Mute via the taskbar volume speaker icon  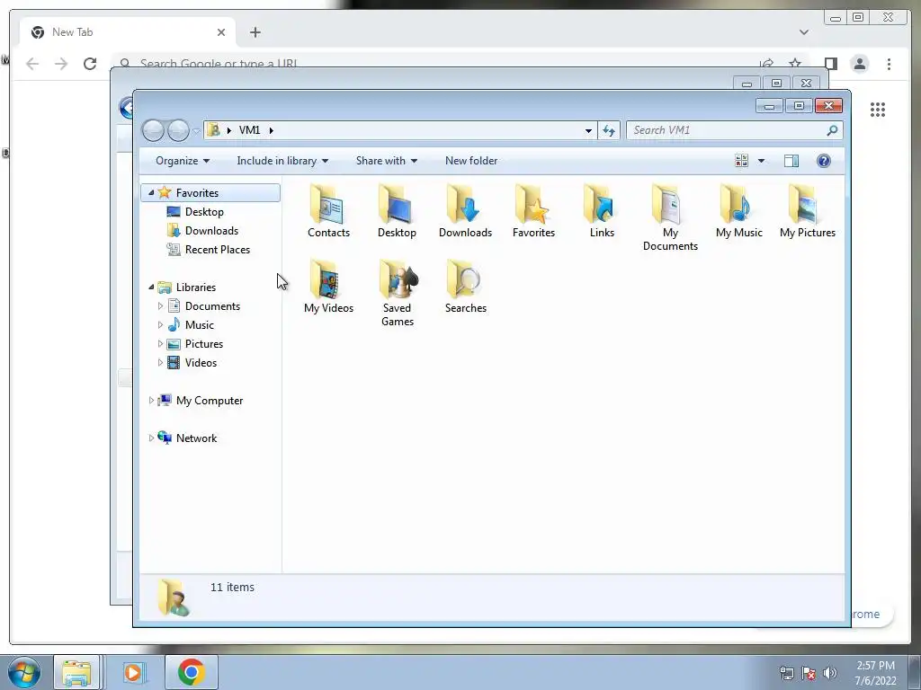click(830, 673)
